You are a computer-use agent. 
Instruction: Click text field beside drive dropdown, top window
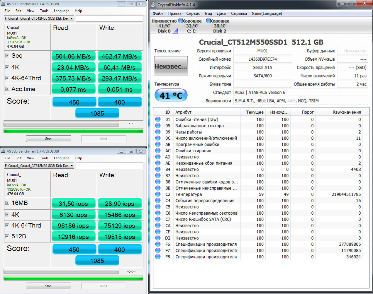point(110,18)
